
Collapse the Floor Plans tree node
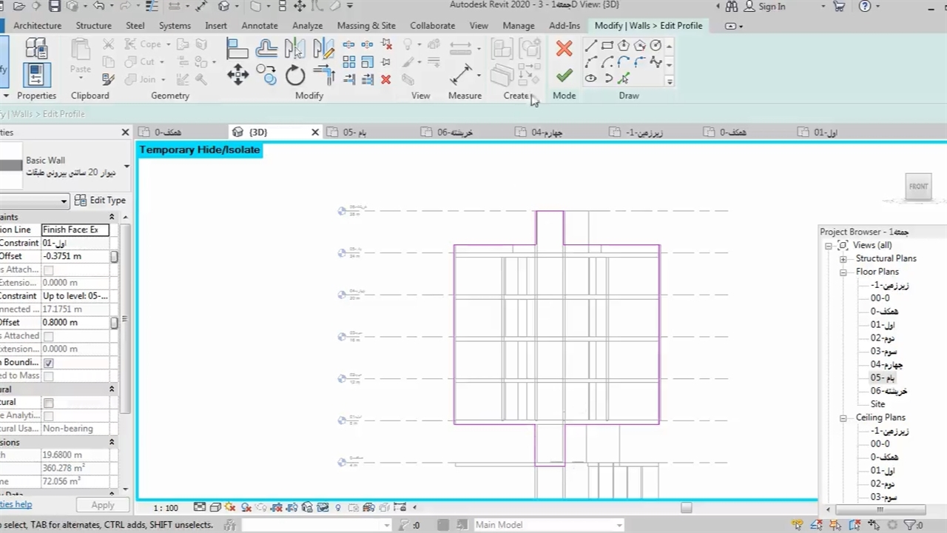(843, 272)
